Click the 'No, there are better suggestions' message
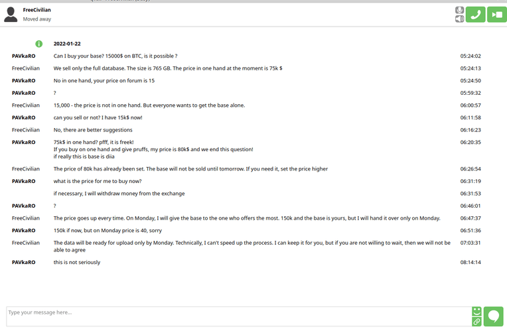Image resolution: width=507 pixels, height=329 pixels. point(93,130)
